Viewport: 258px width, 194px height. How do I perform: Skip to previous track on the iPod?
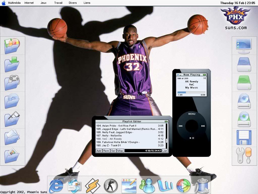pyautogui.click(x=180, y=126)
